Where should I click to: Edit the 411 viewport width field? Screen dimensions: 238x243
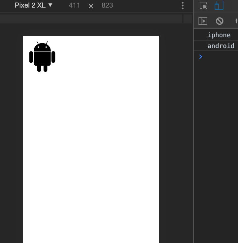point(74,5)
